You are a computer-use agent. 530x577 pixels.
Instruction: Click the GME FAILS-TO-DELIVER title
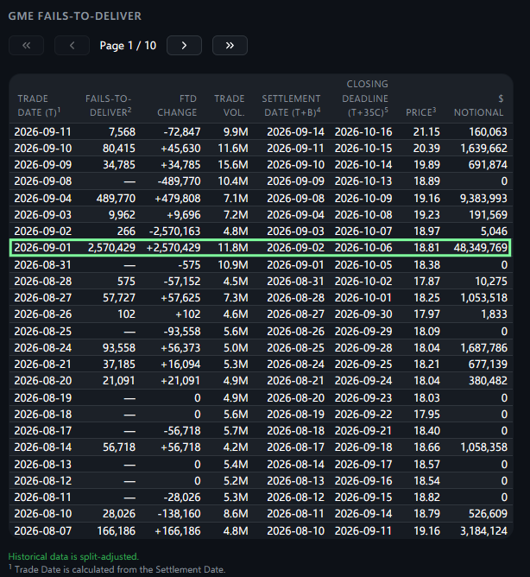[74, 16]
